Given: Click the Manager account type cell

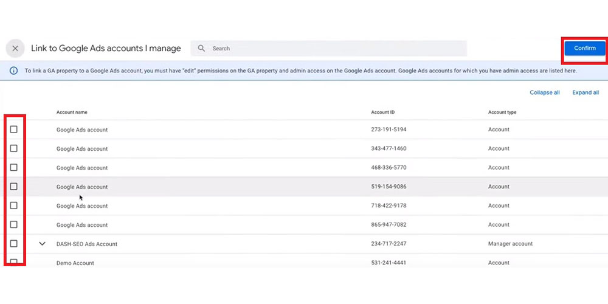Looking at the screenshot, I should point(510,244).
